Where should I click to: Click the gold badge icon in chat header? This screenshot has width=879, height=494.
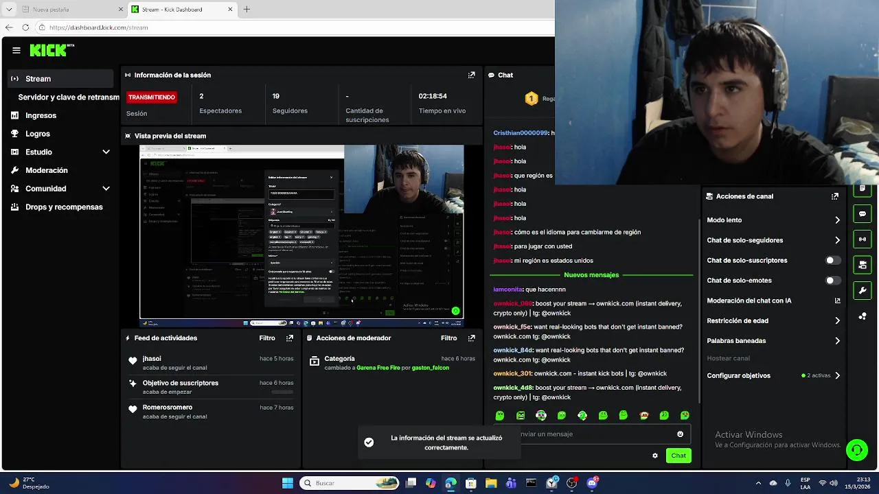531,99
